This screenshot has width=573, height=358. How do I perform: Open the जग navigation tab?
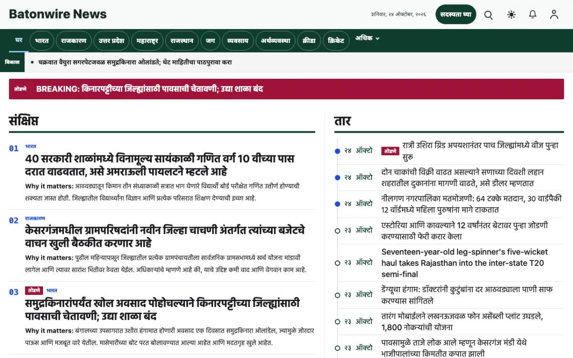tap(210, 41)
